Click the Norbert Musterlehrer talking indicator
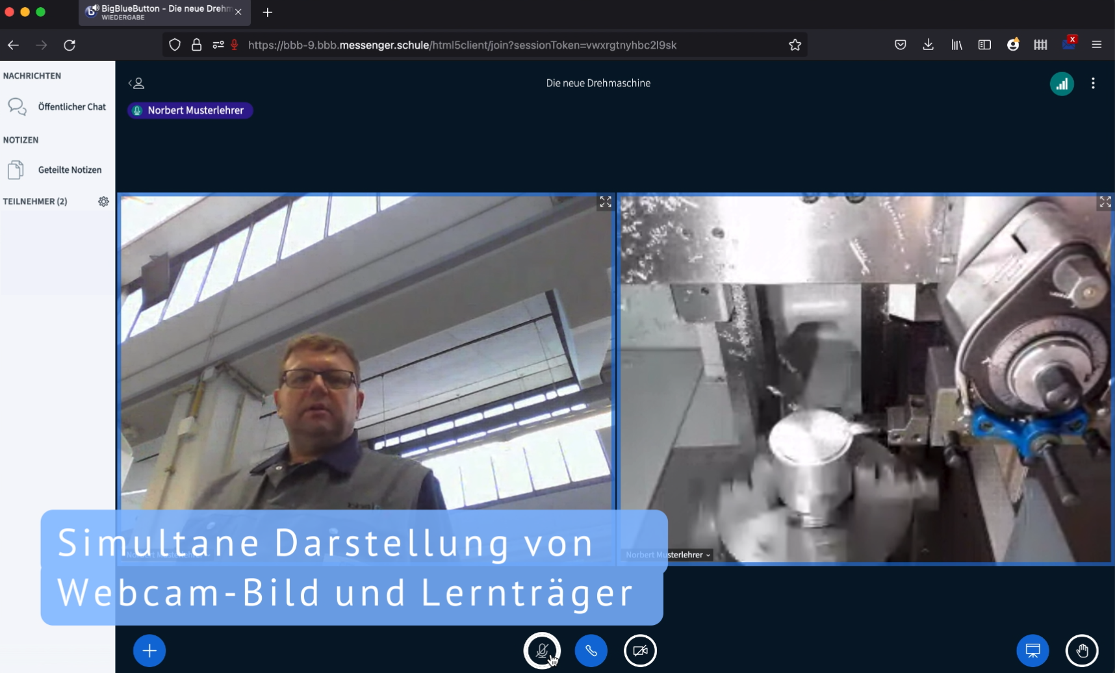Image resolution: width=1115 pixels, height=673 pixels. [190, 110]
